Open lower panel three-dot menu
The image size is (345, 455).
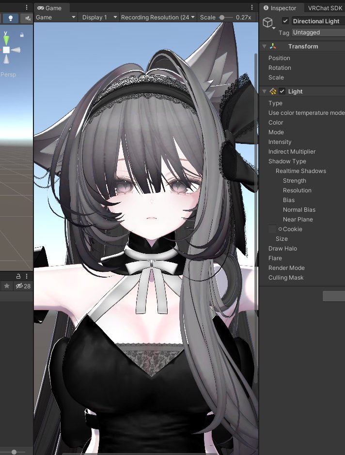26,276
